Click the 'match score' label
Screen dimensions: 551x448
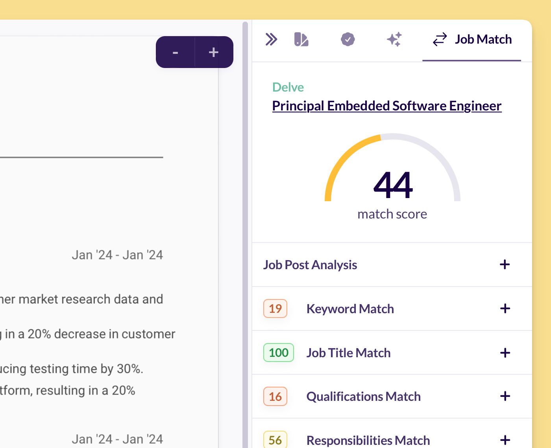point(392,214)
